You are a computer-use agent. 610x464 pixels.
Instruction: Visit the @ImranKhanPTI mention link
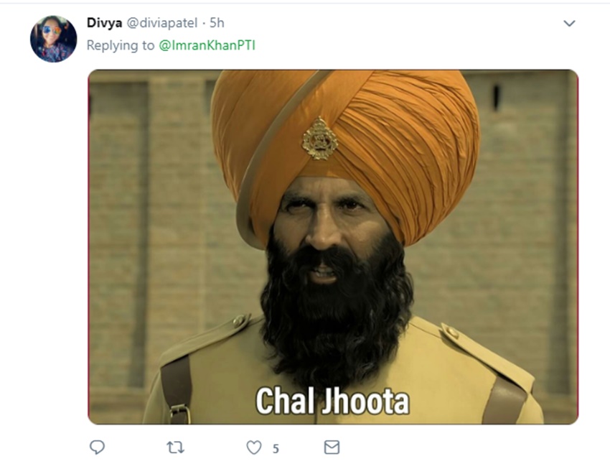coord(207,45)
